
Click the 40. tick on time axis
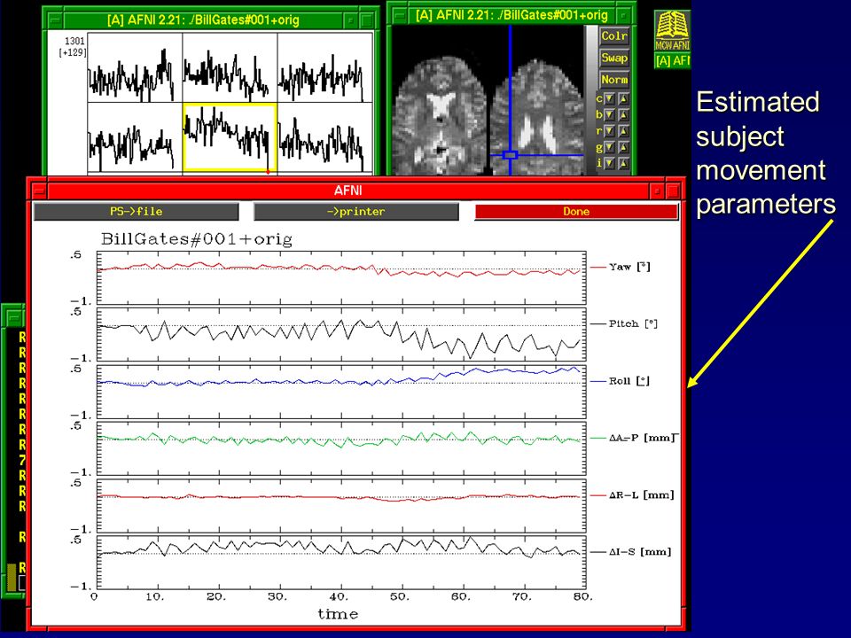click(339, 596)
